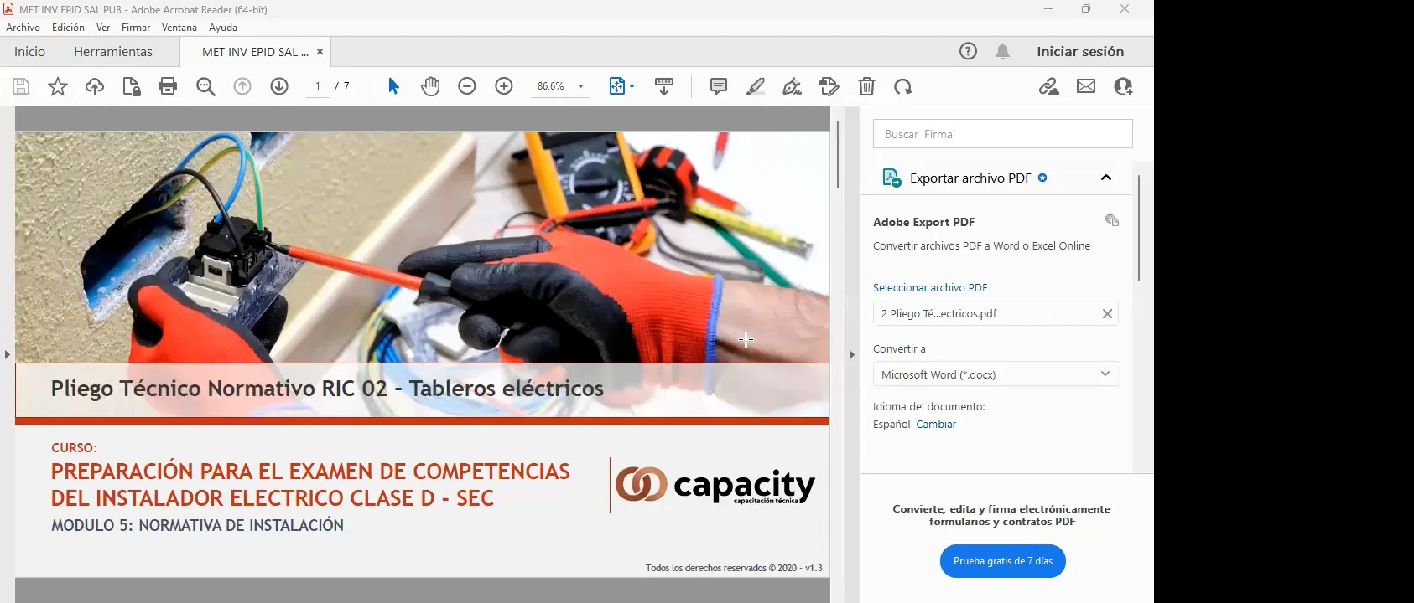Upload file to cloud icon
This screenshot has width=1414, height=603.
[95, 86]
